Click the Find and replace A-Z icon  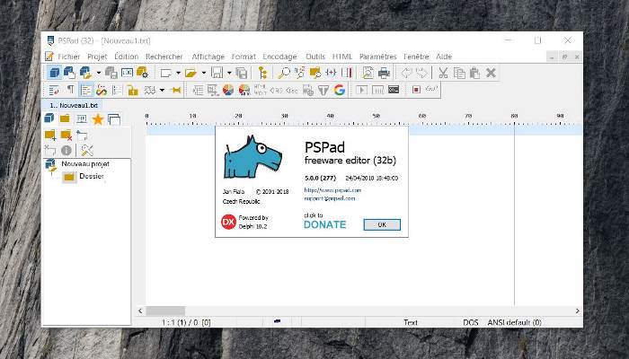299,73
